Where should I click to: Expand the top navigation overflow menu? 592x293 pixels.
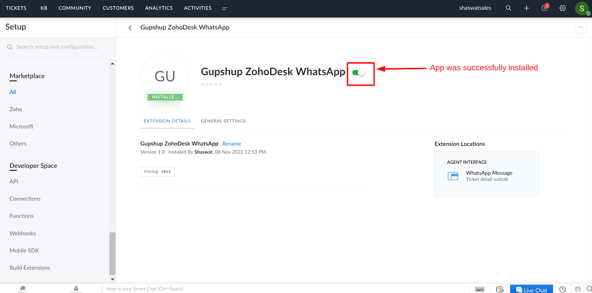point(225,8)
